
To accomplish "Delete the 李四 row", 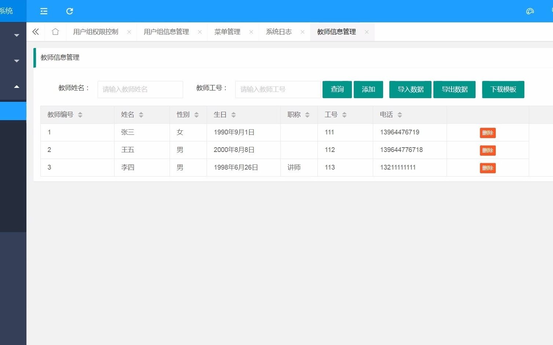I will click(x=488, y=168).
